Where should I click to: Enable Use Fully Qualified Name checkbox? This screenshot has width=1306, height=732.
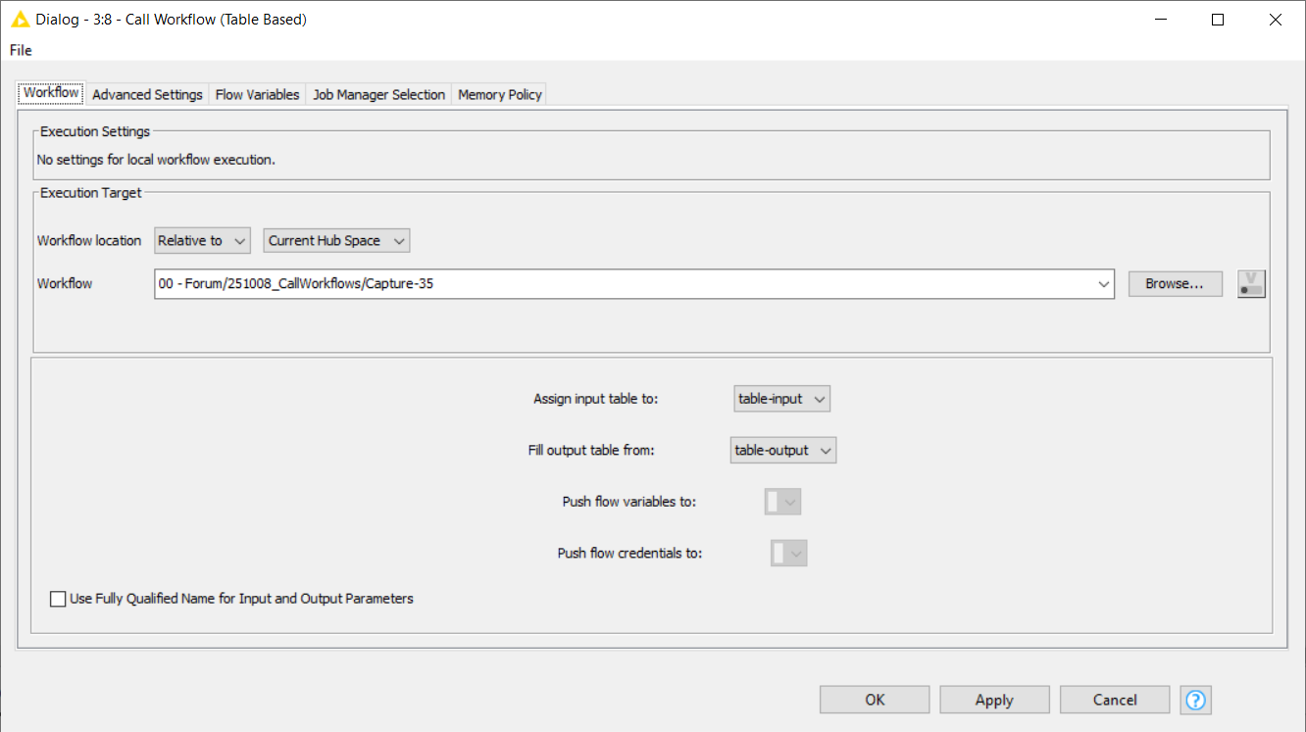tap(59, 599)
